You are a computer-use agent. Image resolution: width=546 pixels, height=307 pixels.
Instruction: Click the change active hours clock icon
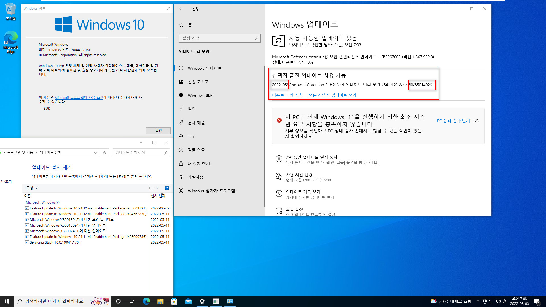tap(279, 177)
